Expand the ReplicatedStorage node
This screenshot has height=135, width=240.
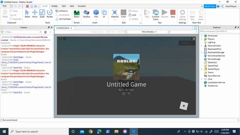202,52
